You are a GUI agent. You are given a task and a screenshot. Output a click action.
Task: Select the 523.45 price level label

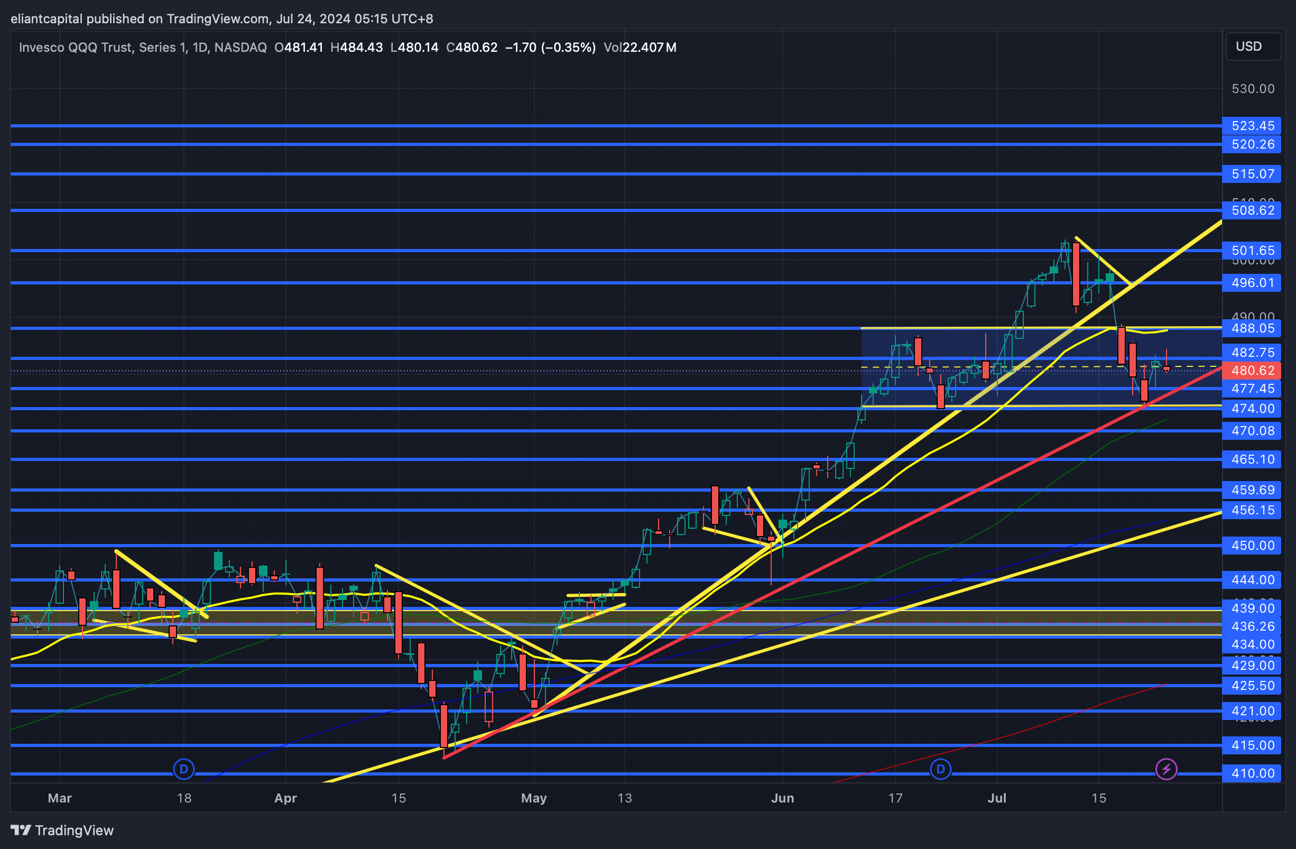click(x=1252, y=126)
